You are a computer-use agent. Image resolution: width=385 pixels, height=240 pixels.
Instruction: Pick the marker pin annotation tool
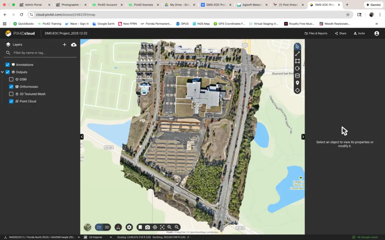click(x=297, y=83)
